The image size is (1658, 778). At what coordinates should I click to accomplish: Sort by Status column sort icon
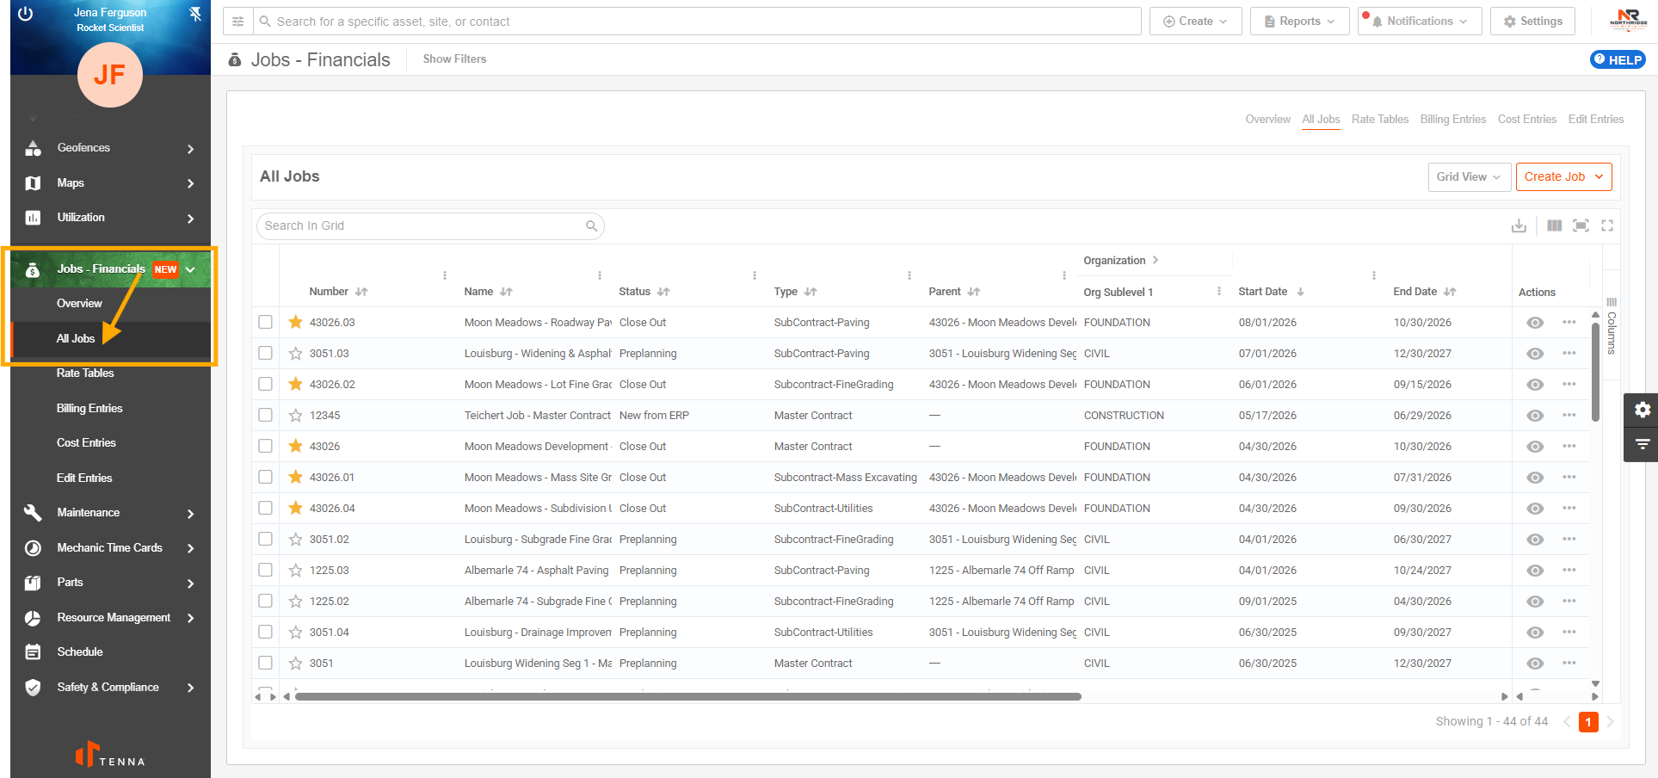663,292
